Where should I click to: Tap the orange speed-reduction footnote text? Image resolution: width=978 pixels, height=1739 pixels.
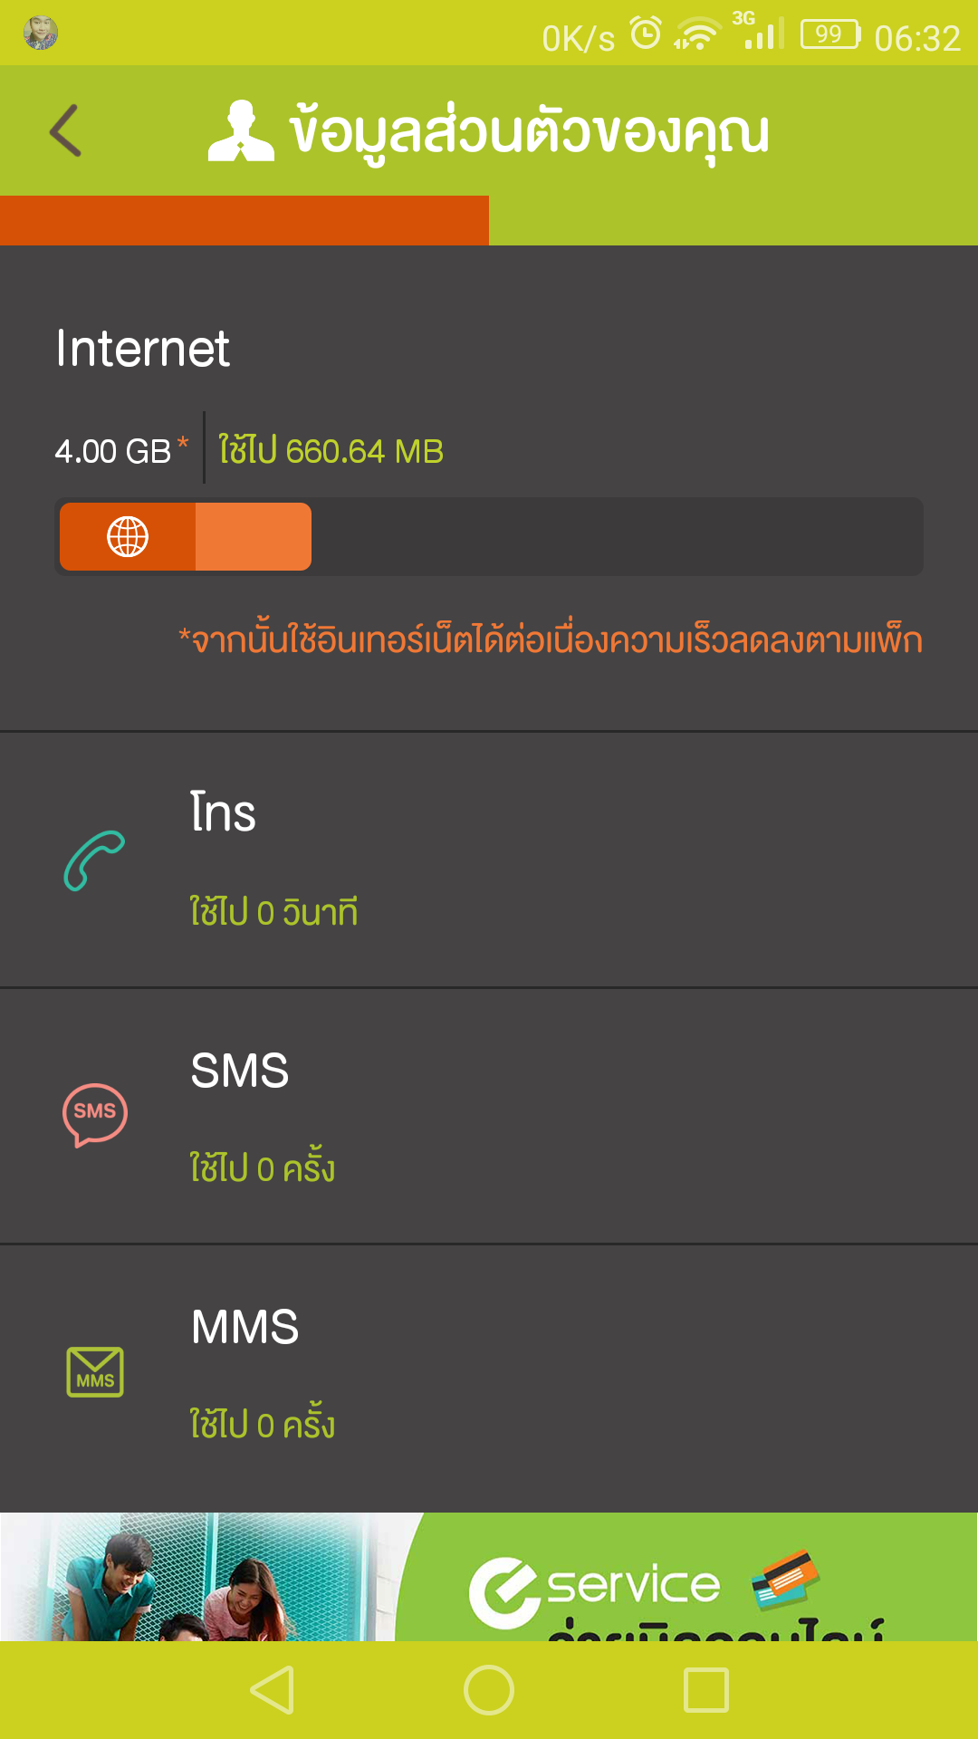(551, 640)
